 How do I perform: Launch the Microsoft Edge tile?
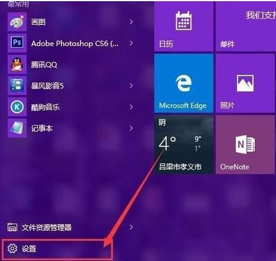coord(184,83)
